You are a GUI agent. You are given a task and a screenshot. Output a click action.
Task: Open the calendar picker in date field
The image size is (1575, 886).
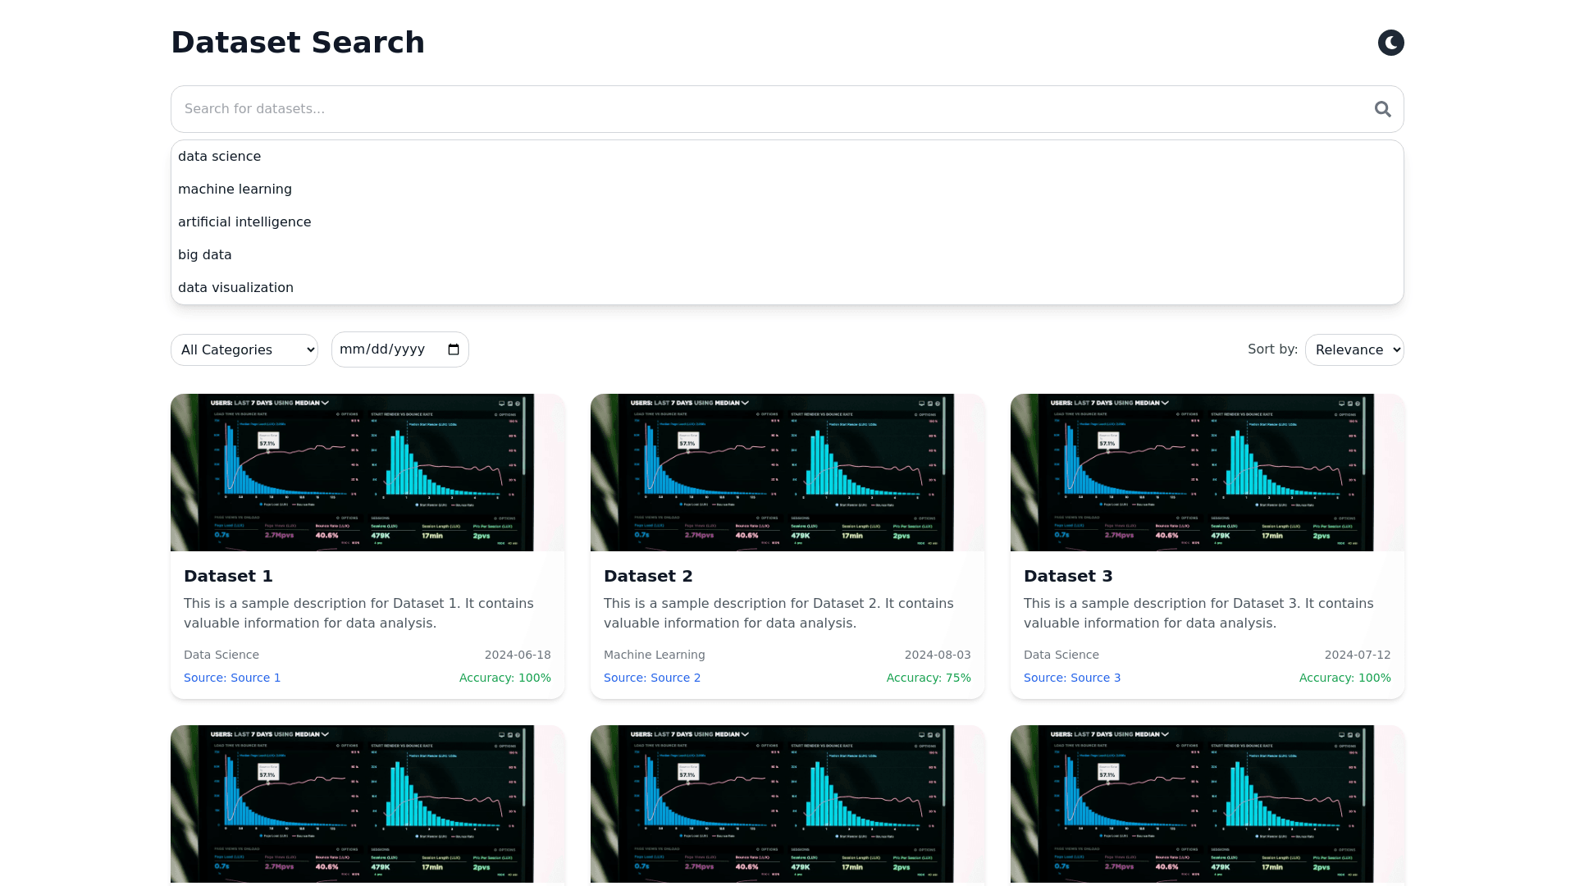click(454, 349)
